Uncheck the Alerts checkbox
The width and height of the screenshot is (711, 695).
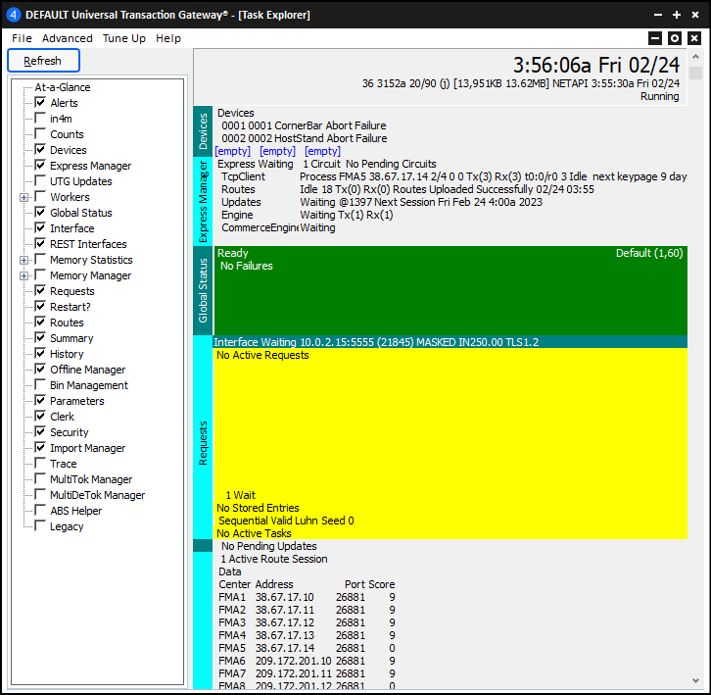point(40,103)
